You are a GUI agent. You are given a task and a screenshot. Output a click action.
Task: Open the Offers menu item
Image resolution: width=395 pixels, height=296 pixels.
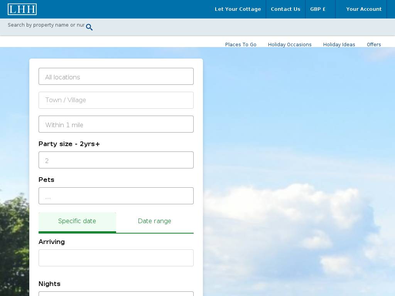point(374,45)
